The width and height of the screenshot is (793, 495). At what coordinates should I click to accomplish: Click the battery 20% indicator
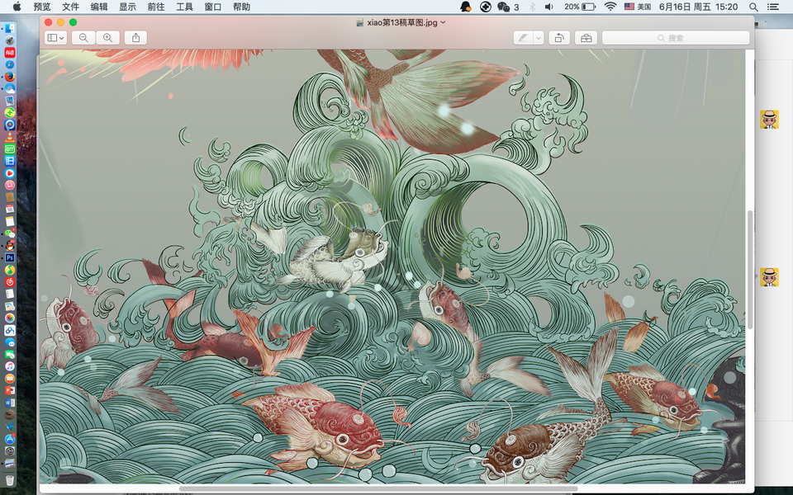click(x=580, y=7)
